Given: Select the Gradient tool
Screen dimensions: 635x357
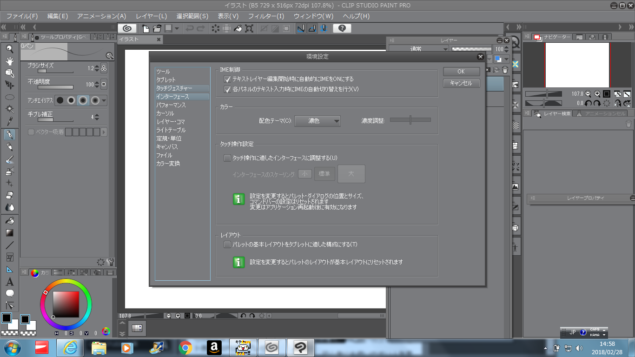Looking at the screenshot, I should (x=9, y=233).
